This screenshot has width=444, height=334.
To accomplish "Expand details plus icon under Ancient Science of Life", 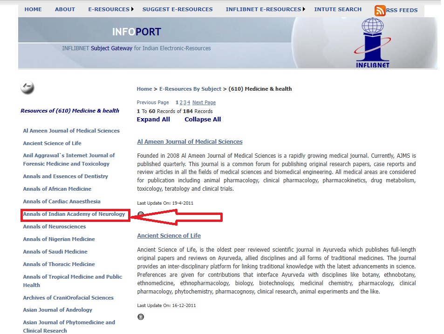I will [x=141, y=317].
